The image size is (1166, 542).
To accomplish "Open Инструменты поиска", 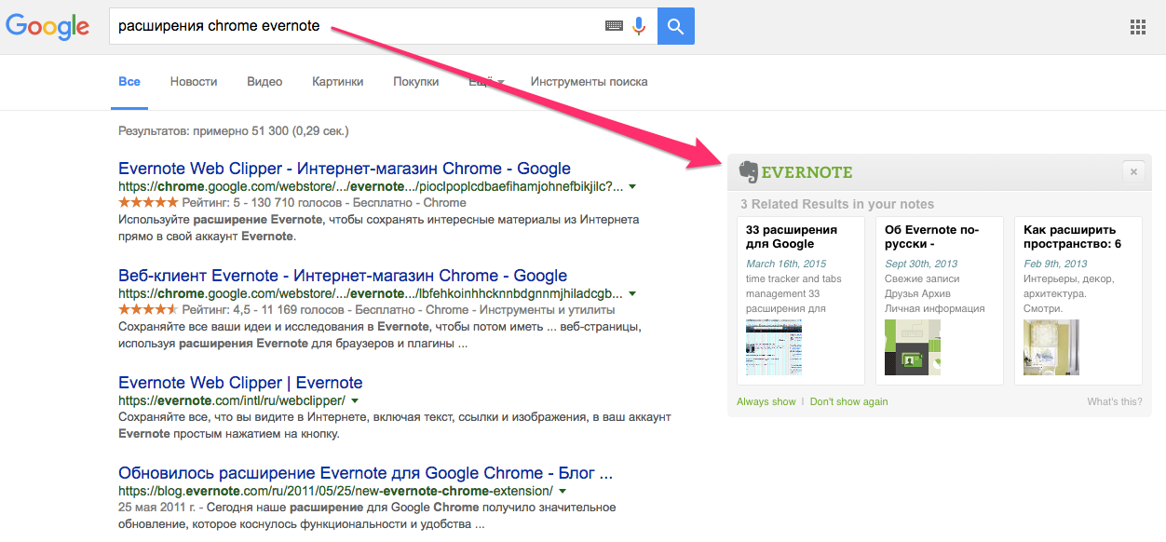I will tap(590, 82).
